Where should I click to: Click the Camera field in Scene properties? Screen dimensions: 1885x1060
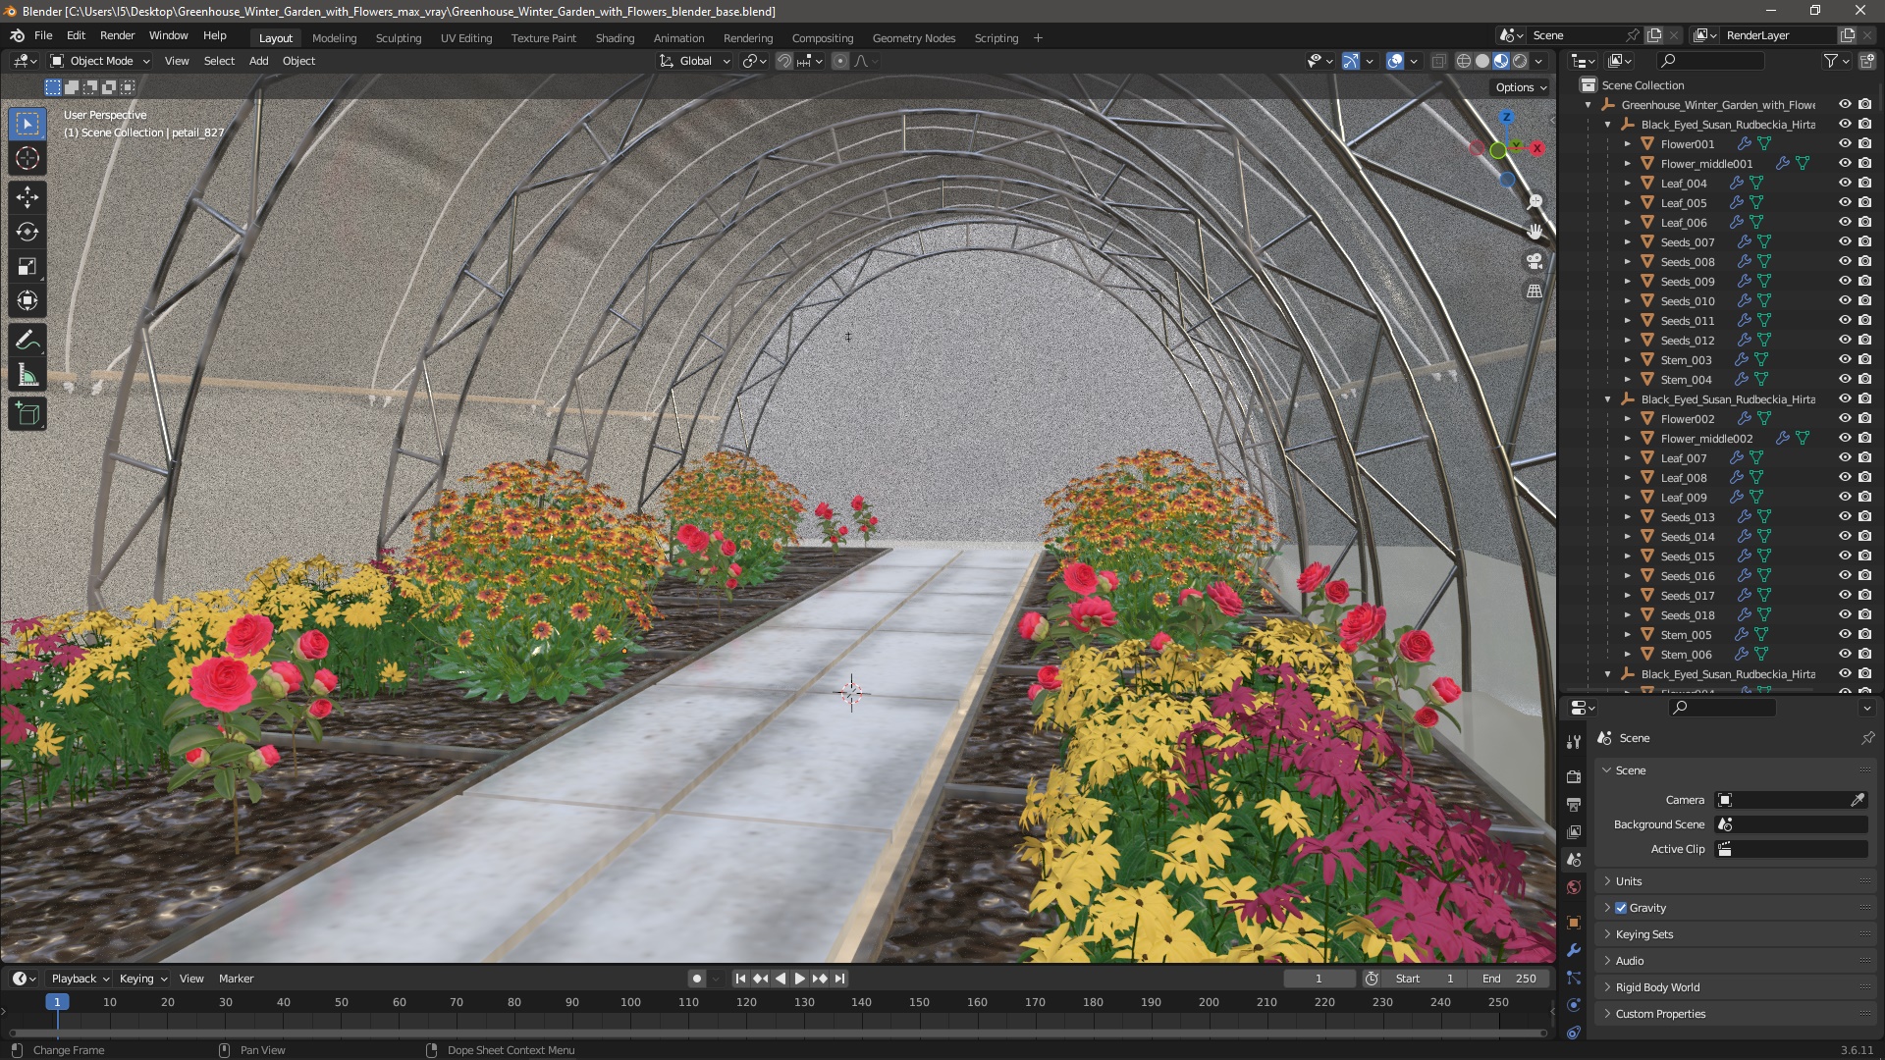click(x=1791, y=800)
